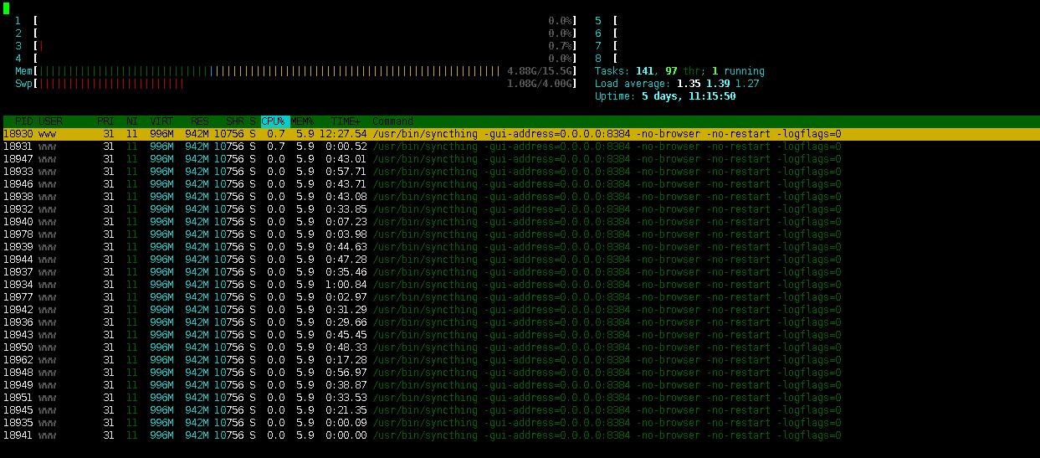Viewport: 1040px width, 458px height.
Task: Sort by the VIRT column header
Action: coord(161,121)
